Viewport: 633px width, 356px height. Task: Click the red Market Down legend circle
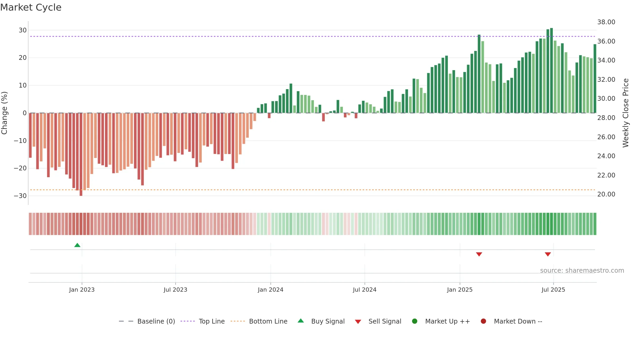coord(483,321)
